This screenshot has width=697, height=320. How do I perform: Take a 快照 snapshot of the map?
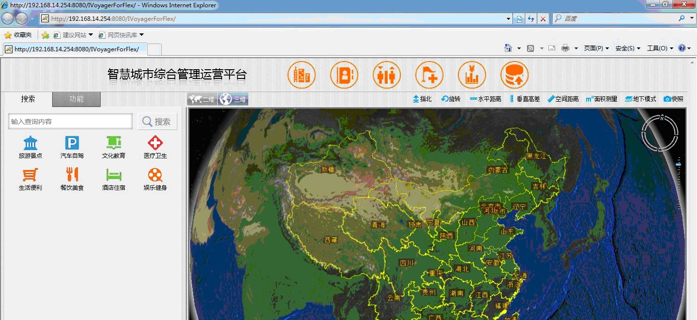click(x=673, y=99)
